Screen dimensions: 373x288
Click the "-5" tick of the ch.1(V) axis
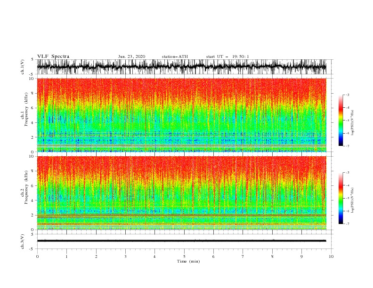coord(32,74)
